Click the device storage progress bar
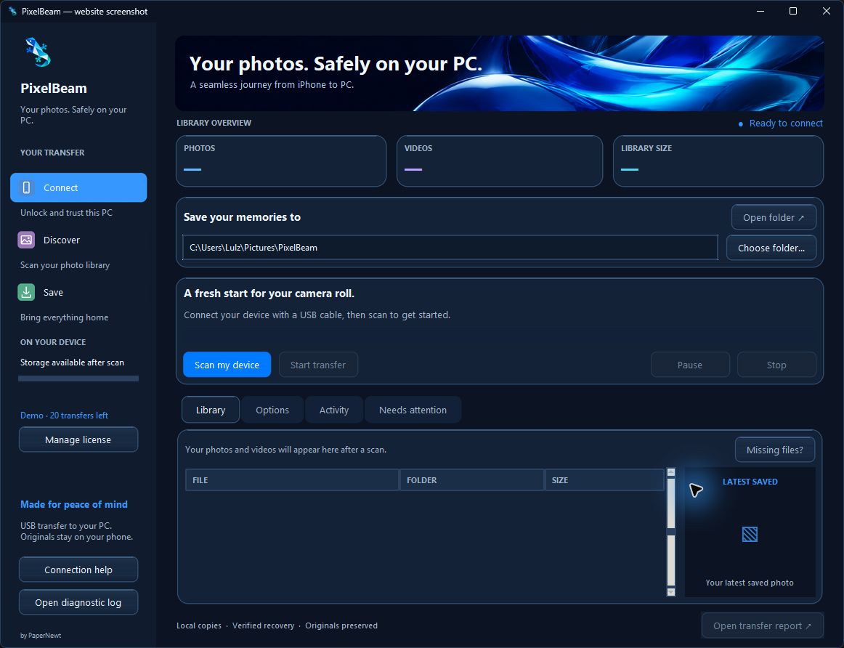Image resolution: width=844 pixels, height=648 pixels. click(78, 378)
